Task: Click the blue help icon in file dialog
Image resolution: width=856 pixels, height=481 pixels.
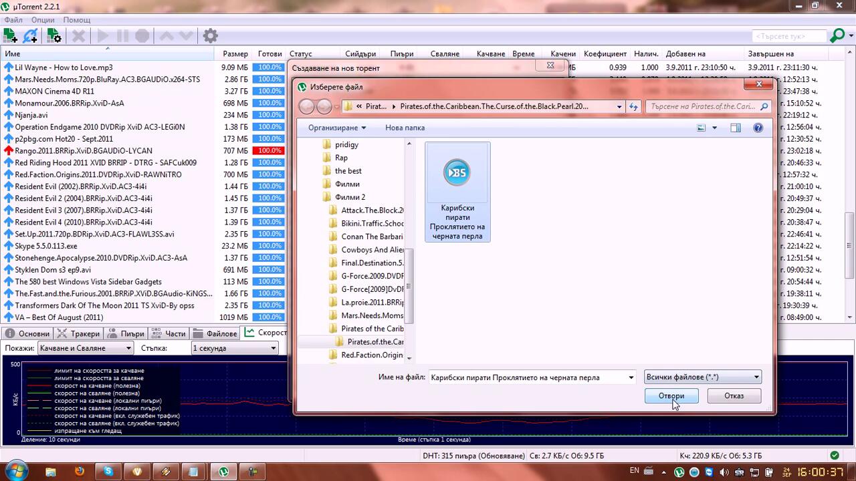Action: (x=758, y=128)
